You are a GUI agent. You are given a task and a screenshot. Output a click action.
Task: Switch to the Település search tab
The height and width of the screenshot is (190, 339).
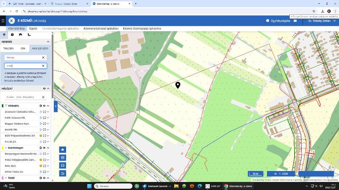pyautogui.click(x=8, y=49)
